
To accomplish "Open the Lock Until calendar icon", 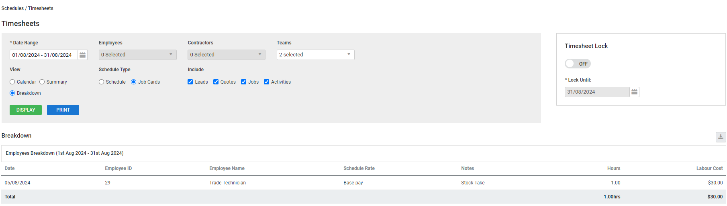I will tap(634, 92).
